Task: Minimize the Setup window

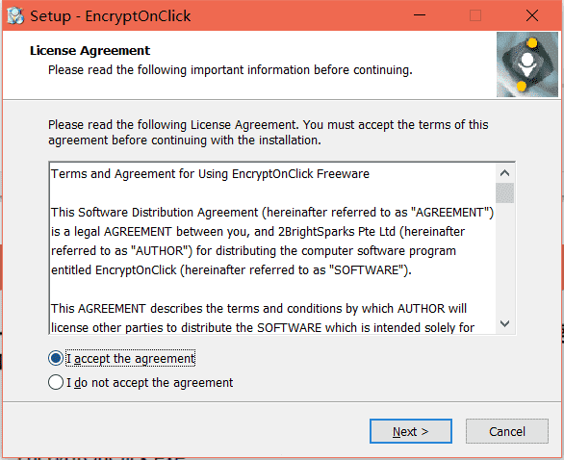Action: (x=420, y=15)
